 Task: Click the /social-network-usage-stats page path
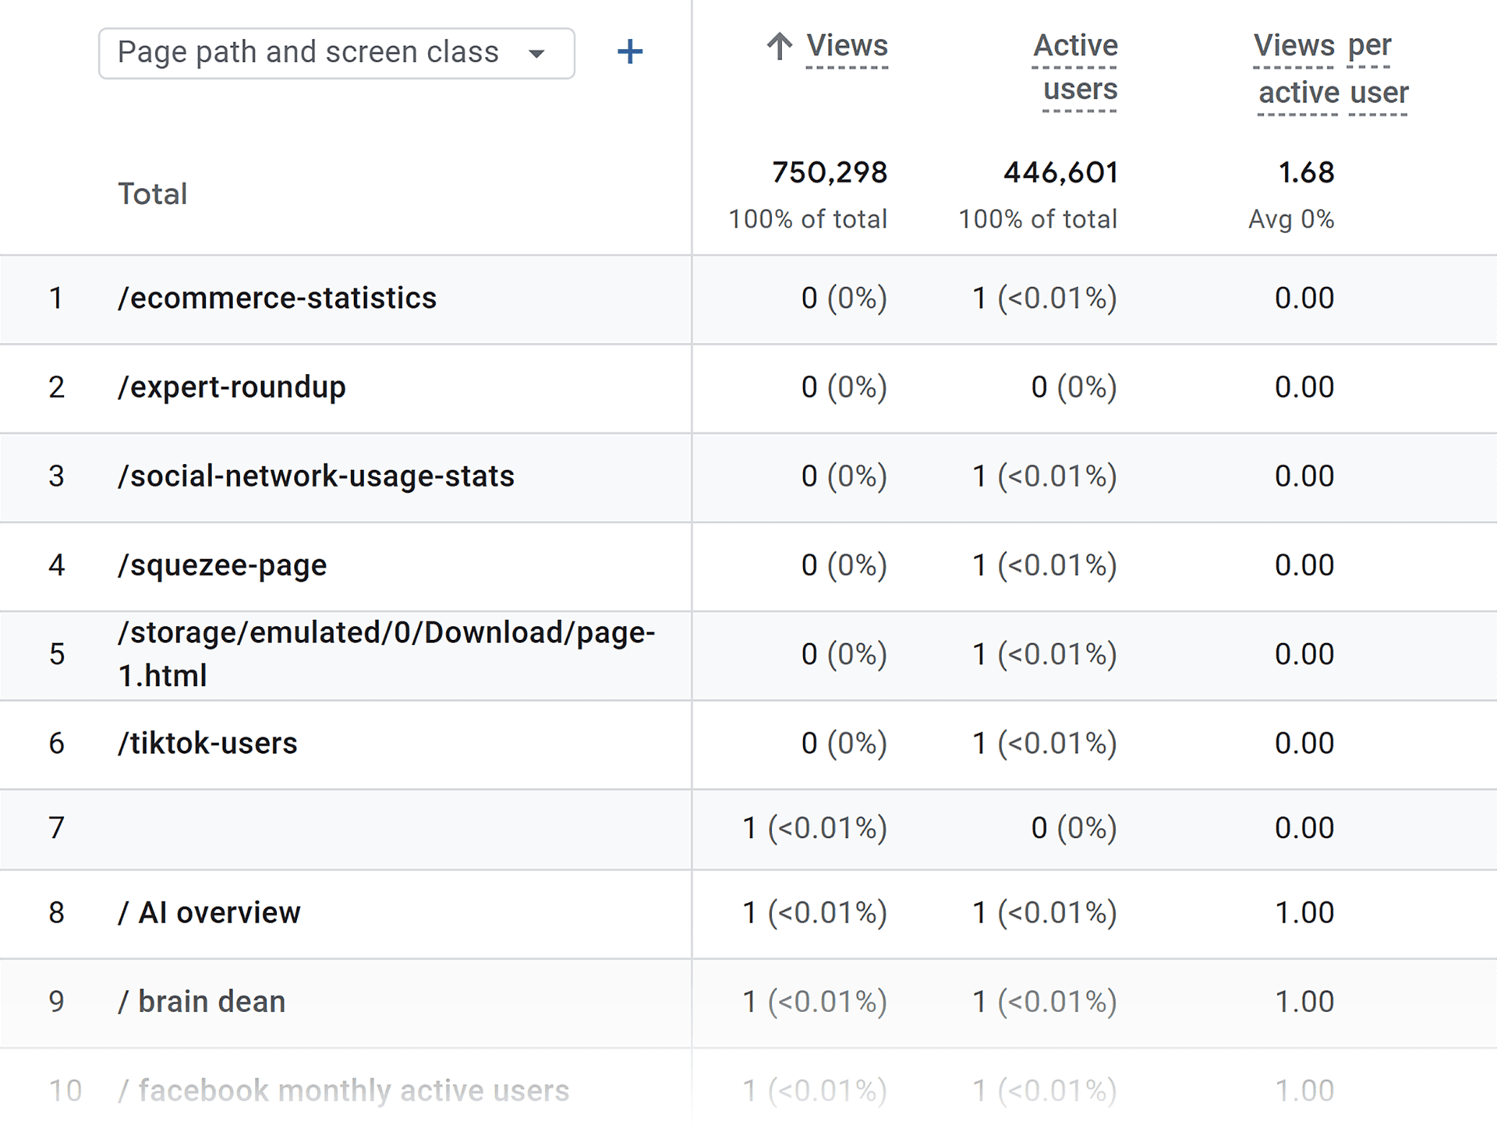coord(316,476)
